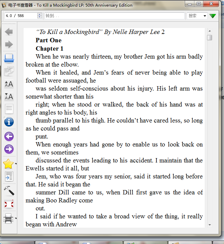Screen dimensions: 224x244
Task: Maximize the ebook viewer window
Action: pyautogui.click(x=198, y=4)
